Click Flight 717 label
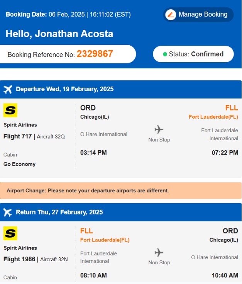 pos(17,136)
